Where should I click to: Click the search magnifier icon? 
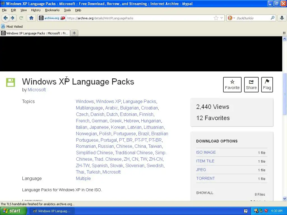(x=272, y=18)
